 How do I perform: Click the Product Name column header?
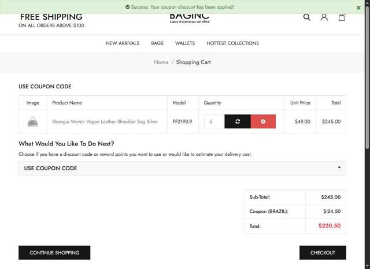[67, 103]
